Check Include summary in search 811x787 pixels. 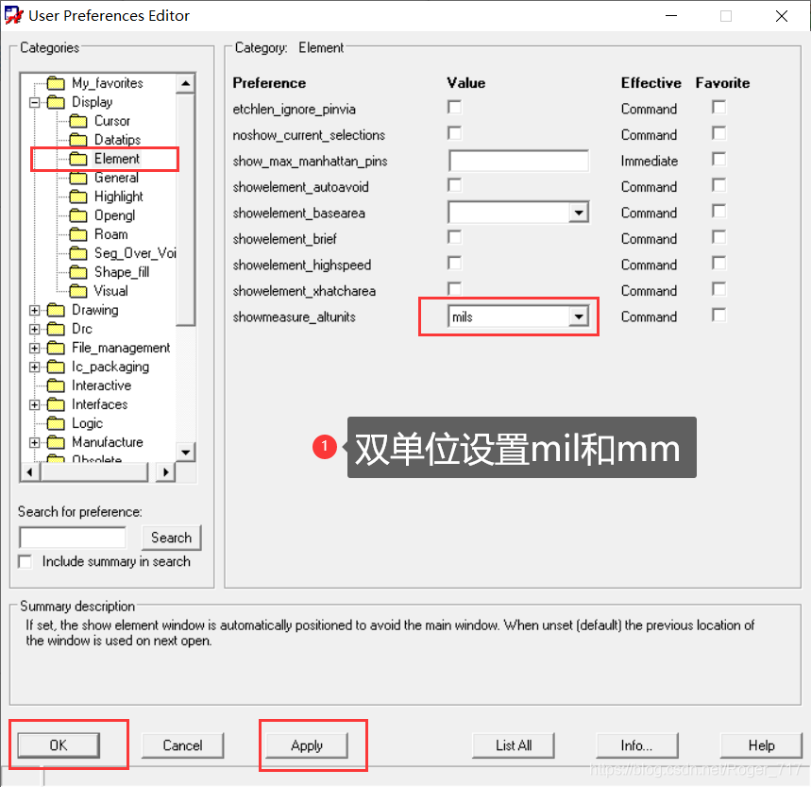(x=25, y=562)
